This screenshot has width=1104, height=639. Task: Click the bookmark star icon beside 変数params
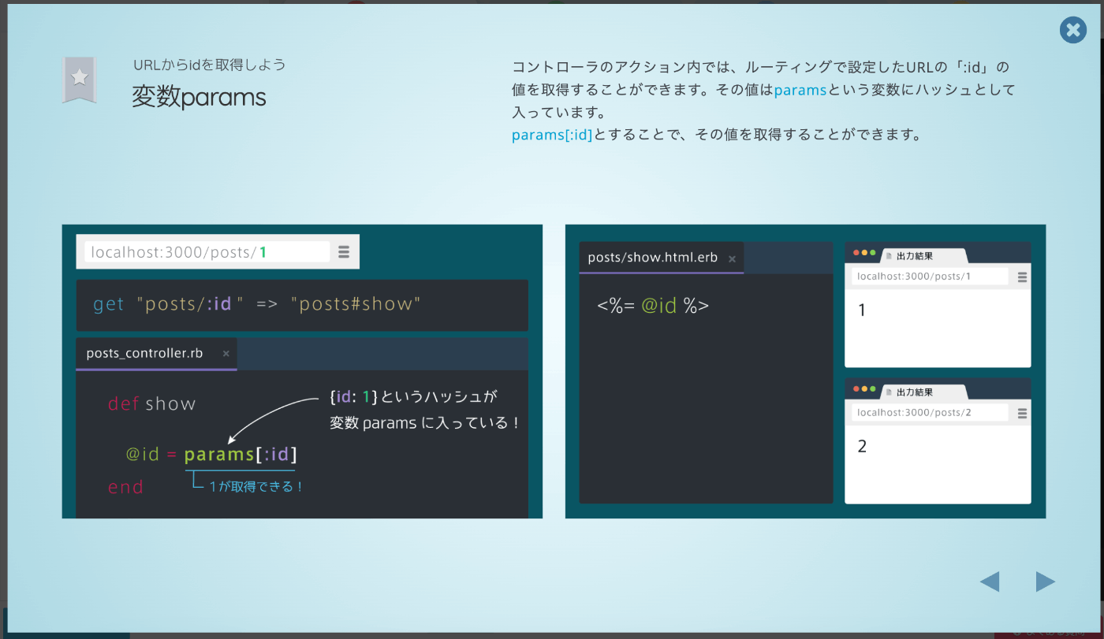click(x=79, y=79)
